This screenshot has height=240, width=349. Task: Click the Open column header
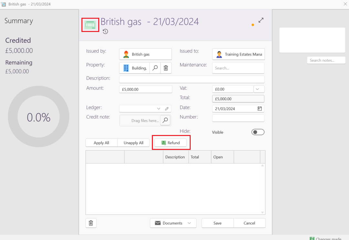[x=223, y=157]
